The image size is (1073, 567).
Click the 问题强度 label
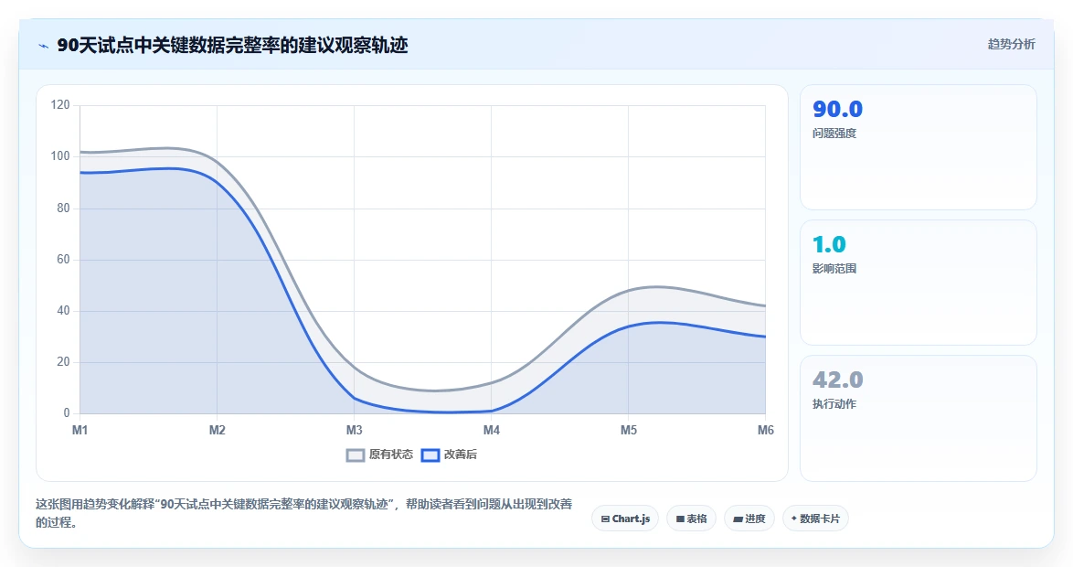click(x=834, y=134)
